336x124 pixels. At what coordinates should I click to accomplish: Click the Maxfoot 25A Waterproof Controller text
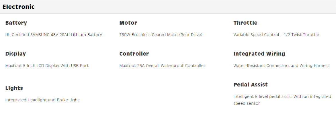[x=162, y=66]
